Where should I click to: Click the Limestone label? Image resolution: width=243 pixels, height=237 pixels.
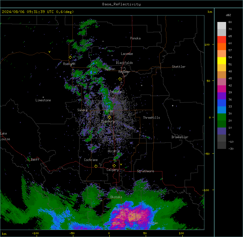pos(43,100)
